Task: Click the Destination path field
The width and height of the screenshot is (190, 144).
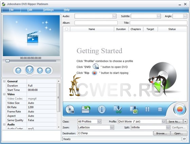Action: click(x=115, y=133)
